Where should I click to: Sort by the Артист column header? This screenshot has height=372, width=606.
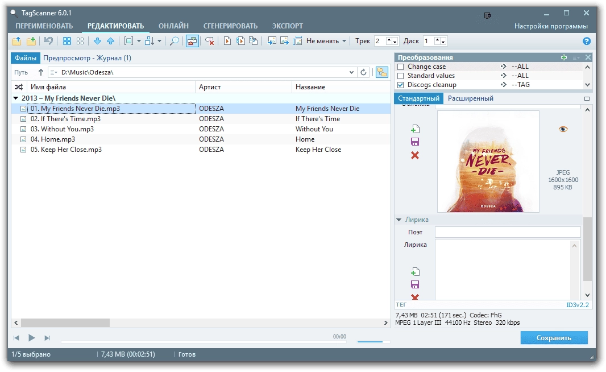[x=243, y=87]
